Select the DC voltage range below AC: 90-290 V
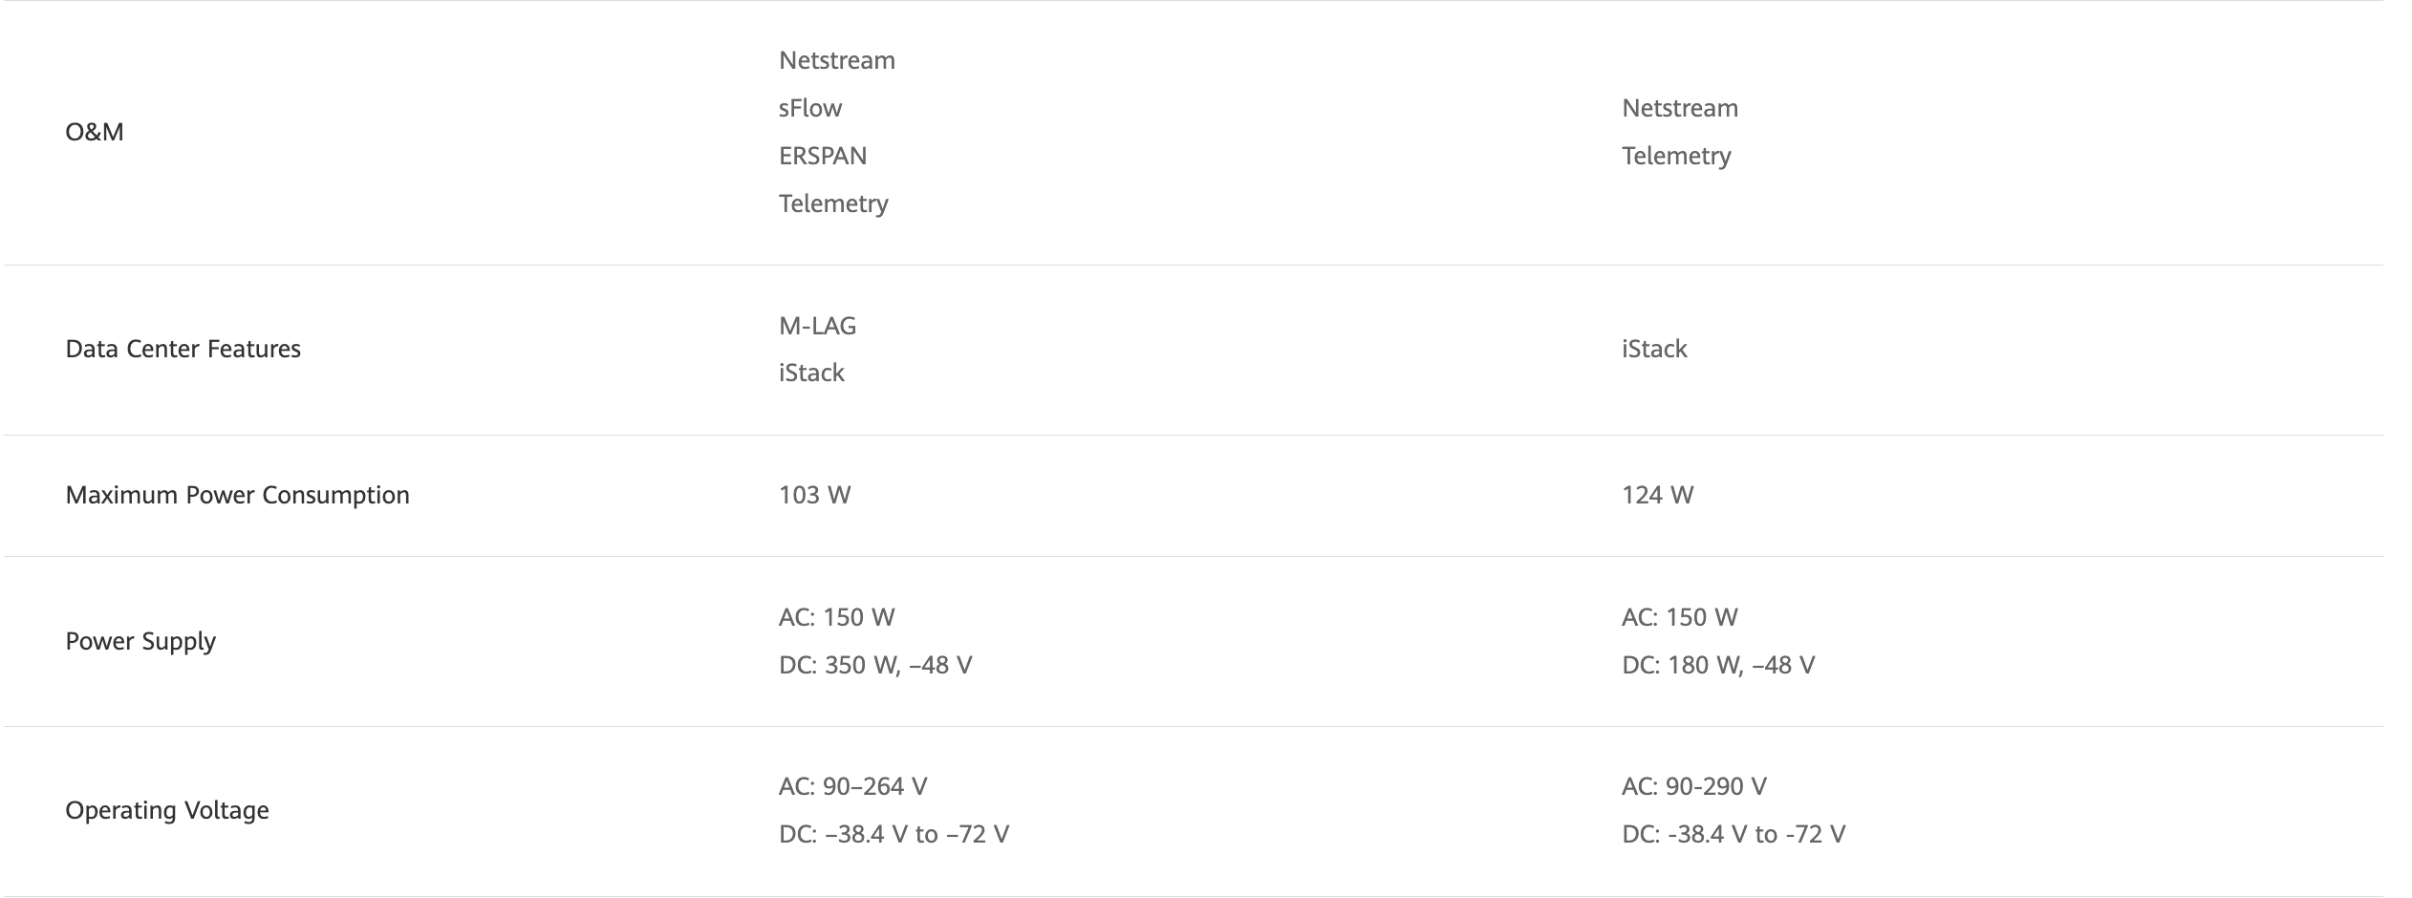2412x898 pixels. pyautogui.click(x=1734, y=834)
